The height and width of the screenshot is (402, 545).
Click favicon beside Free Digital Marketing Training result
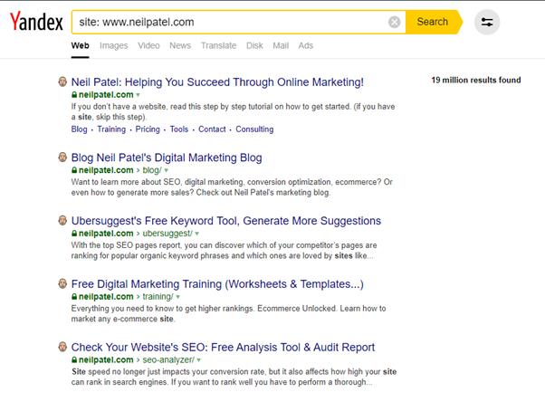62,283
